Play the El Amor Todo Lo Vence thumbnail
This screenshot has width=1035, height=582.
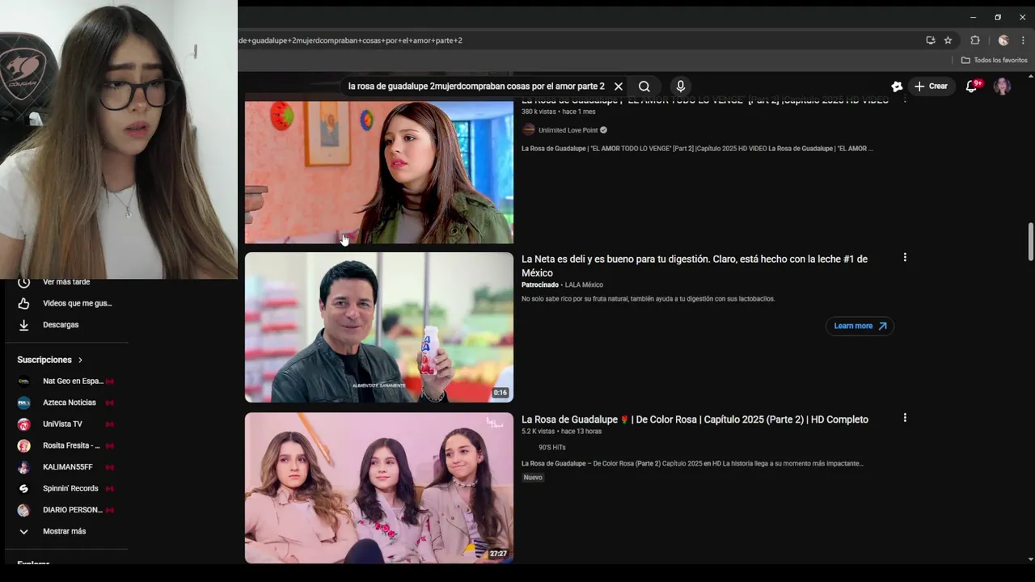tap(379, 171)
